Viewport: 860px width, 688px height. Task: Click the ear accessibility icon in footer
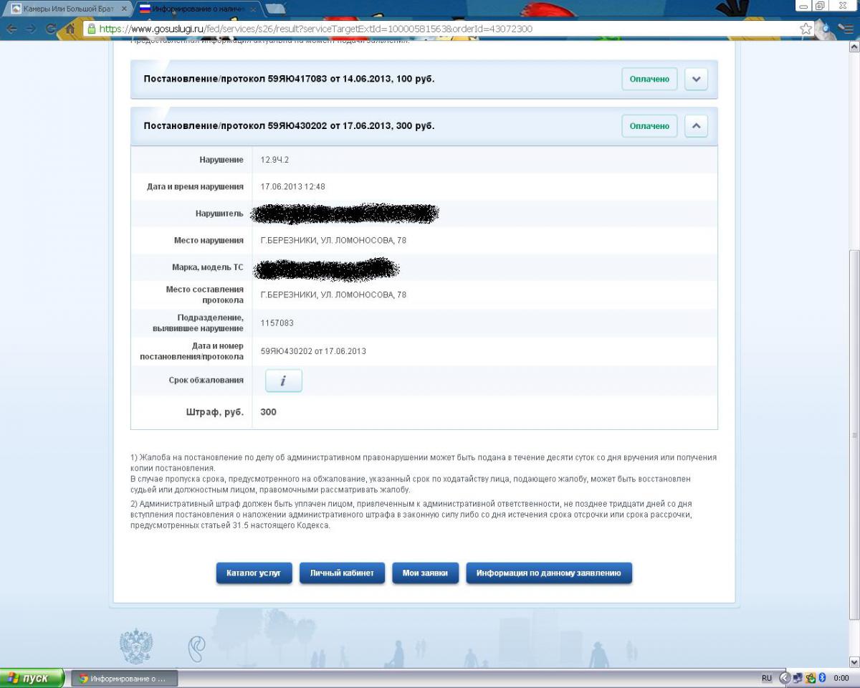coord(196,648)
